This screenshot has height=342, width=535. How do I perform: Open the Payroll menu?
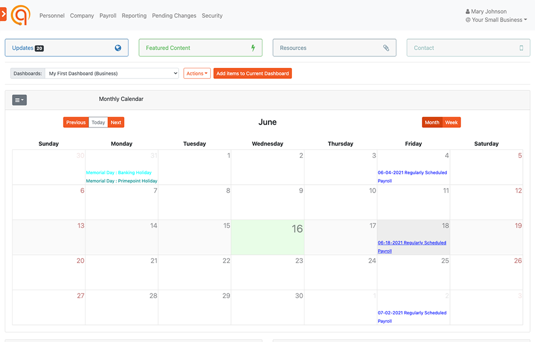[x=108, y=16]
